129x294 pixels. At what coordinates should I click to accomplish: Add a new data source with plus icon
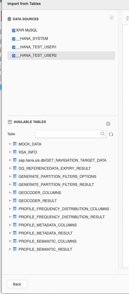[112, 18]
